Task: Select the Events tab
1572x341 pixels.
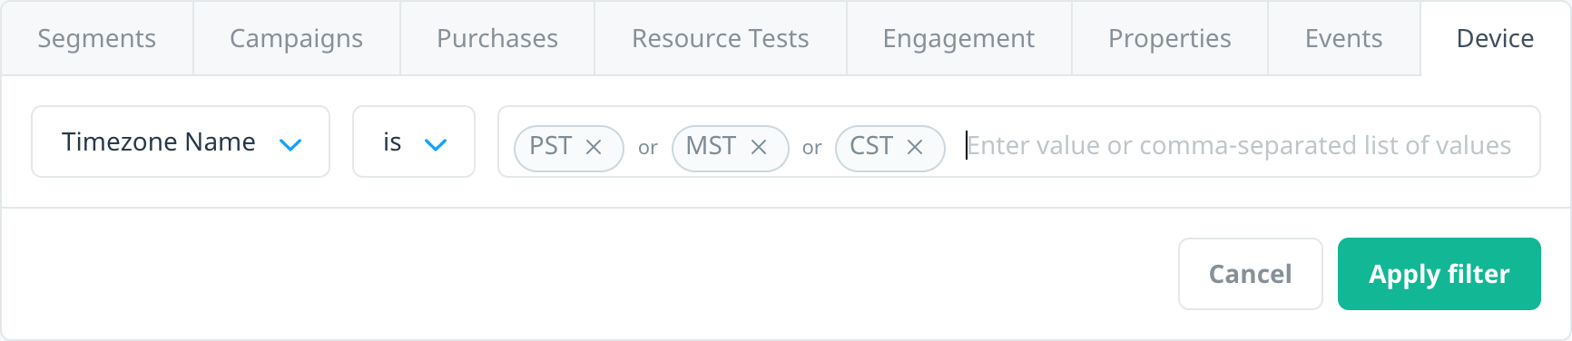Action: click(x=1344, y=38)
